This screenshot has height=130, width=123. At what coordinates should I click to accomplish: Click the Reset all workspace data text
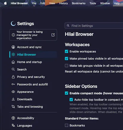(x=94, y=71)
